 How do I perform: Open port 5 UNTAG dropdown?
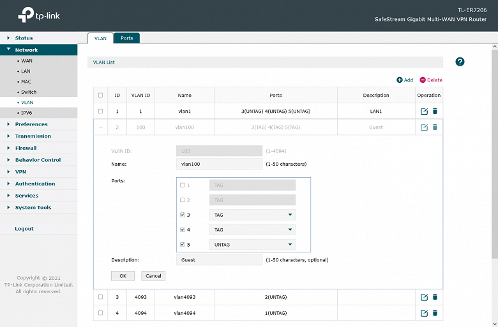(252, 244)
